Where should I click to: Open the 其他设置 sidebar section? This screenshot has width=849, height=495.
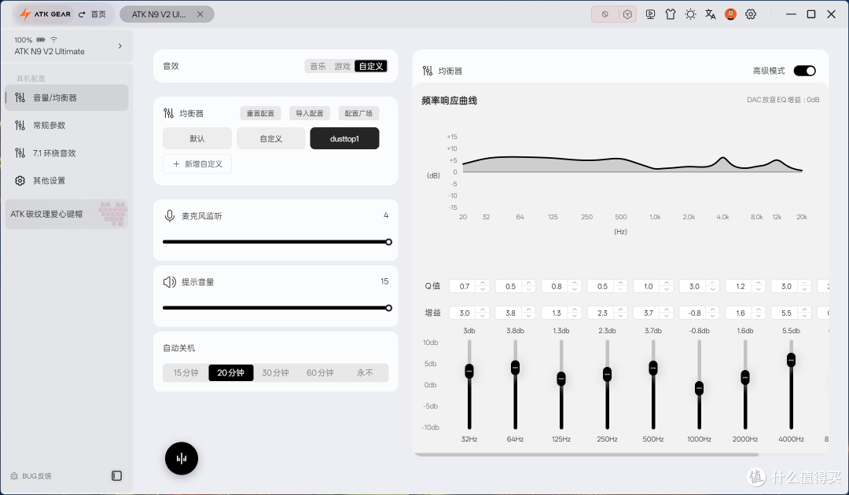point(67,181)
